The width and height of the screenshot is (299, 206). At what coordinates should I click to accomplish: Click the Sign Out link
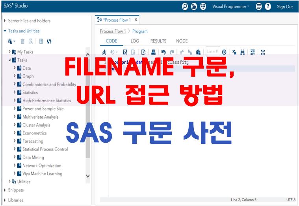285,7
